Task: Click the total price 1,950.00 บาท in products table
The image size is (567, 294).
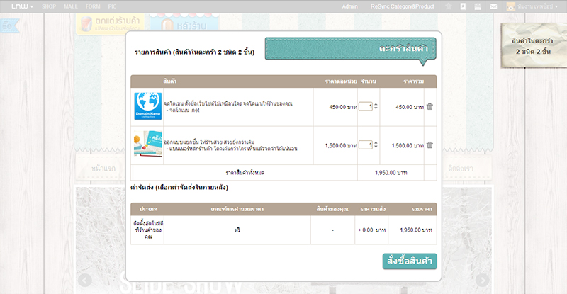Action: (391, 173)
